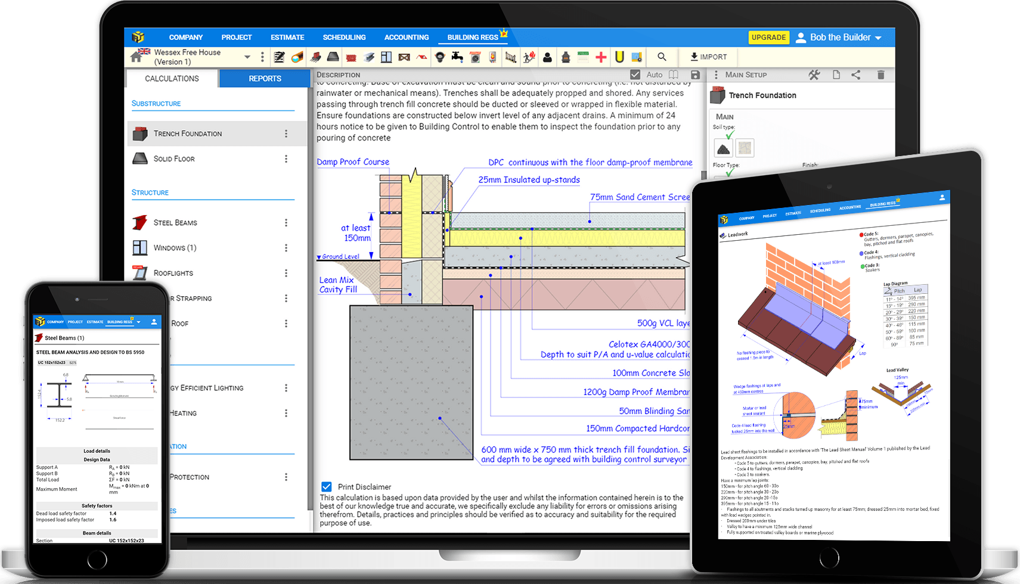Select the red brick wall toolbar icon
The height and width of the screenshot is (584, 1020).
click(x=351, y=57)
